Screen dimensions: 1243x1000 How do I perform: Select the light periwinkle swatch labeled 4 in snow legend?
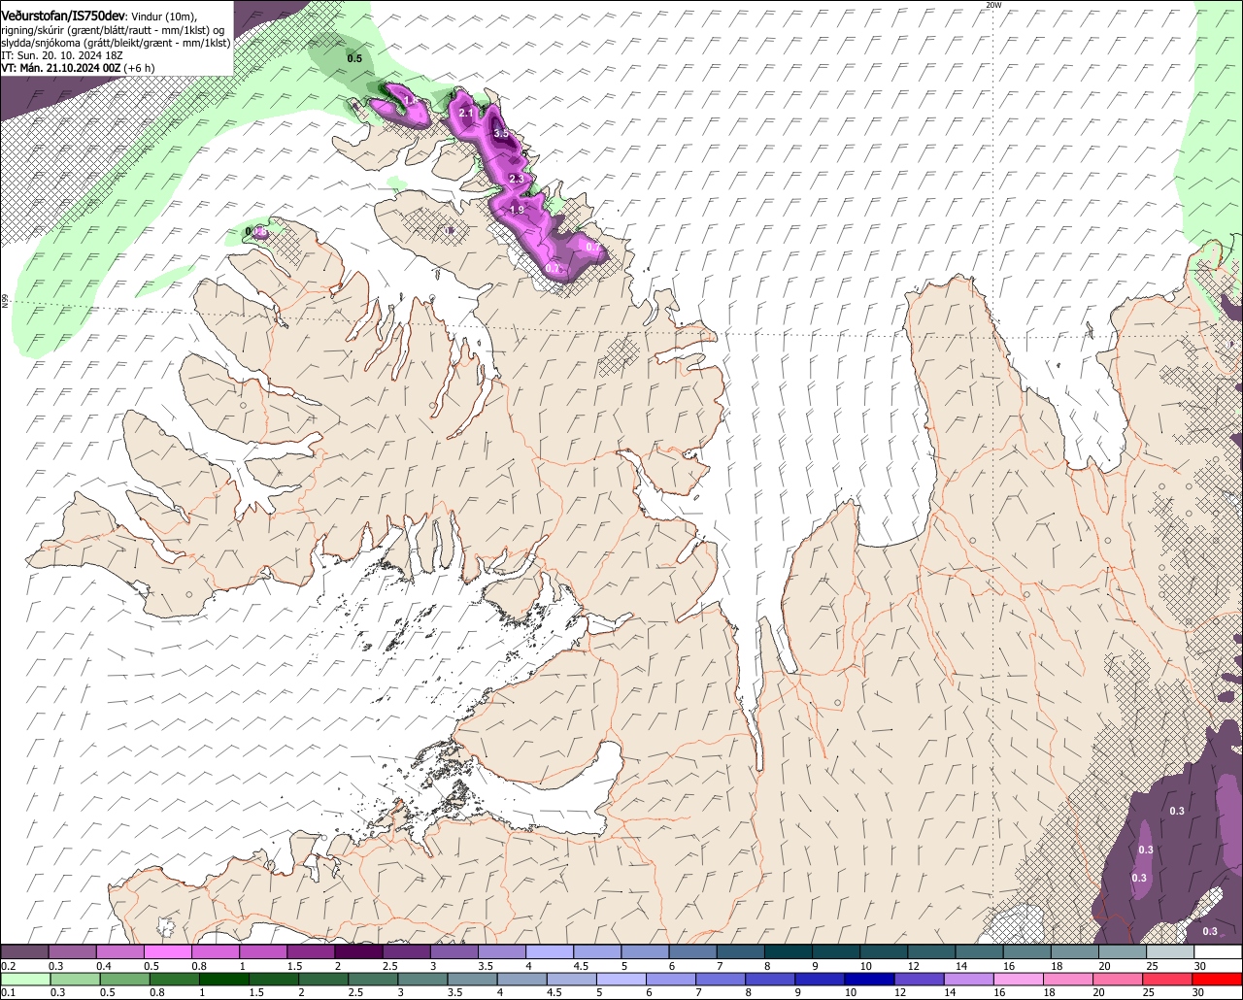click(550, 951)
